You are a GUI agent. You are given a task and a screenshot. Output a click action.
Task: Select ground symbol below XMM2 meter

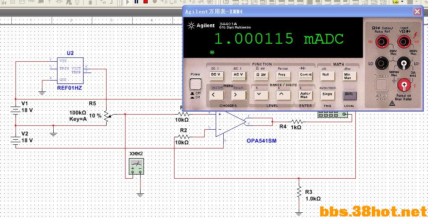[x=140, y=195]
